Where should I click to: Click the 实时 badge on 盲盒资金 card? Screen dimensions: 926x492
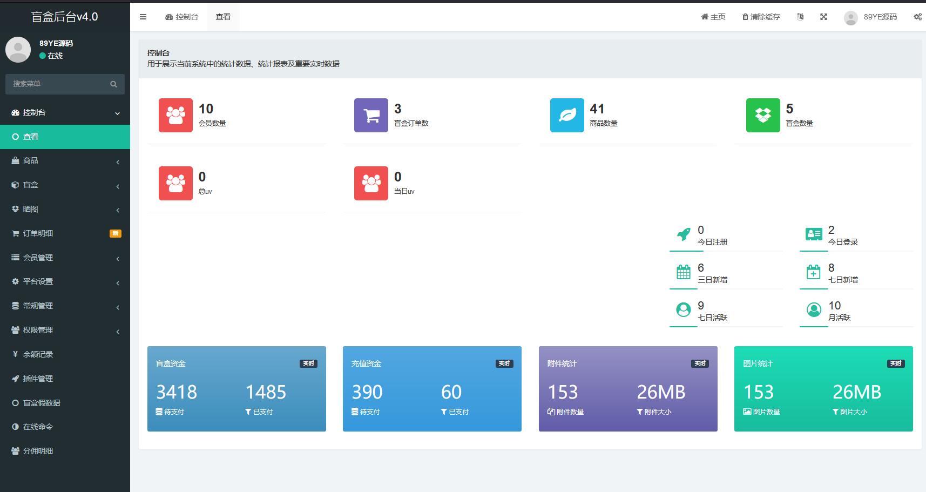coord(308,363)
